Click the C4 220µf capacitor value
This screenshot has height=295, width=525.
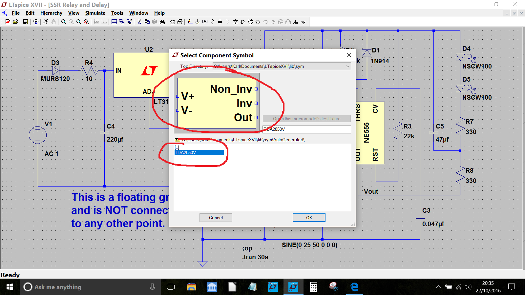[115, 139]
